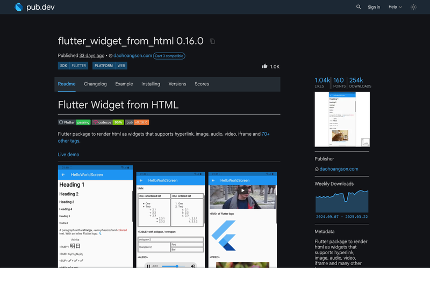Select the PLATFORM tag
The height and width of the screenshot is (286, 430).
pos(104,65)
